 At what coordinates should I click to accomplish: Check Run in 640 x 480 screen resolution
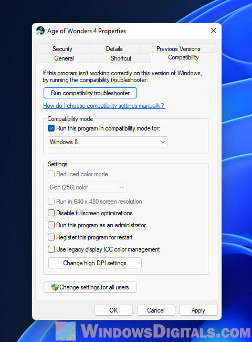click(51, 202)
